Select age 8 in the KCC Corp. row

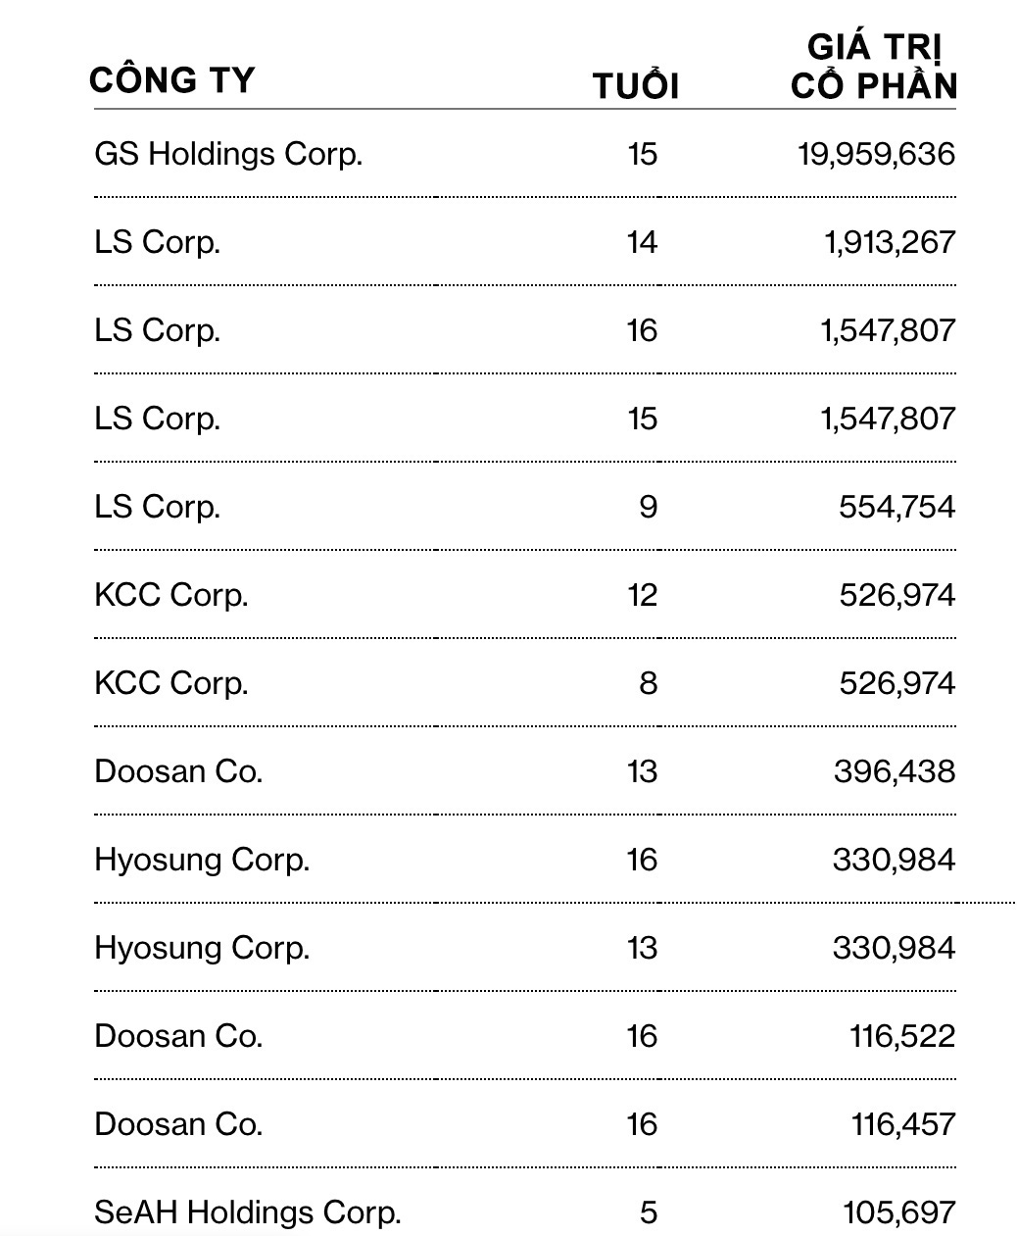[x=648, y=683]
